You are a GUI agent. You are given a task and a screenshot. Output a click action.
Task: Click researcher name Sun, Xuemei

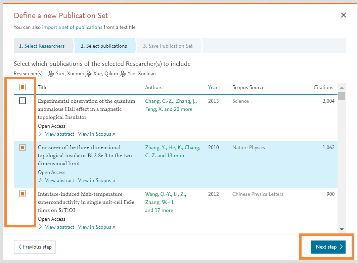(x=70, y=74)
